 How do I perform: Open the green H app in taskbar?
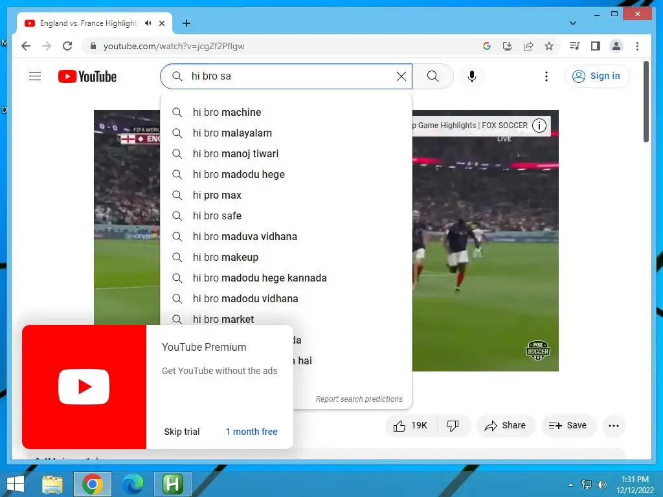tap(172, 484)
